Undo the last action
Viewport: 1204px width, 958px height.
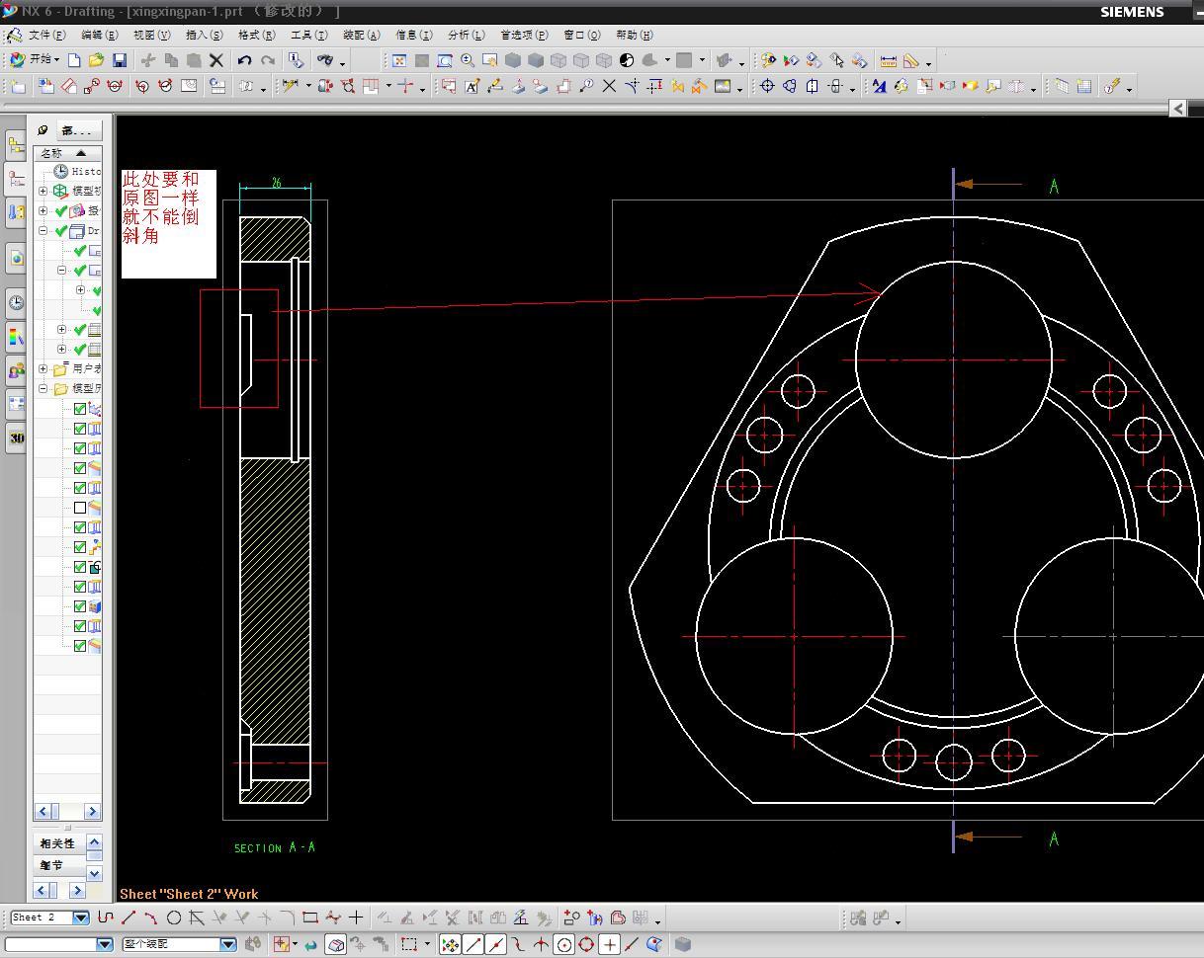pos(245,60)
